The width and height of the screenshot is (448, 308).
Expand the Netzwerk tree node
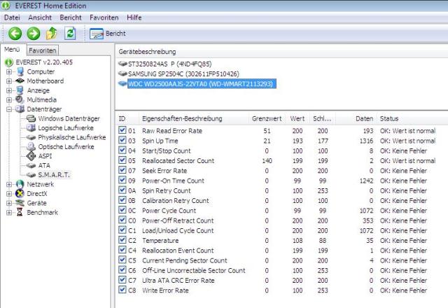coord(9,184)
